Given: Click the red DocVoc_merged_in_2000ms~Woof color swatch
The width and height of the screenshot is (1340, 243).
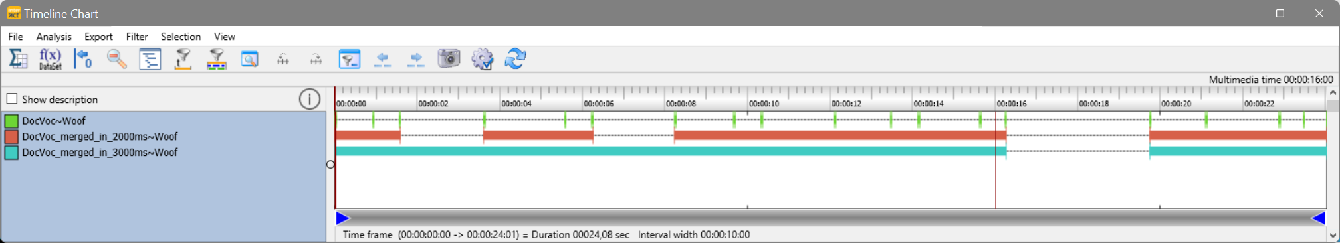Looking at the screenshot, I should click(11, 137).
